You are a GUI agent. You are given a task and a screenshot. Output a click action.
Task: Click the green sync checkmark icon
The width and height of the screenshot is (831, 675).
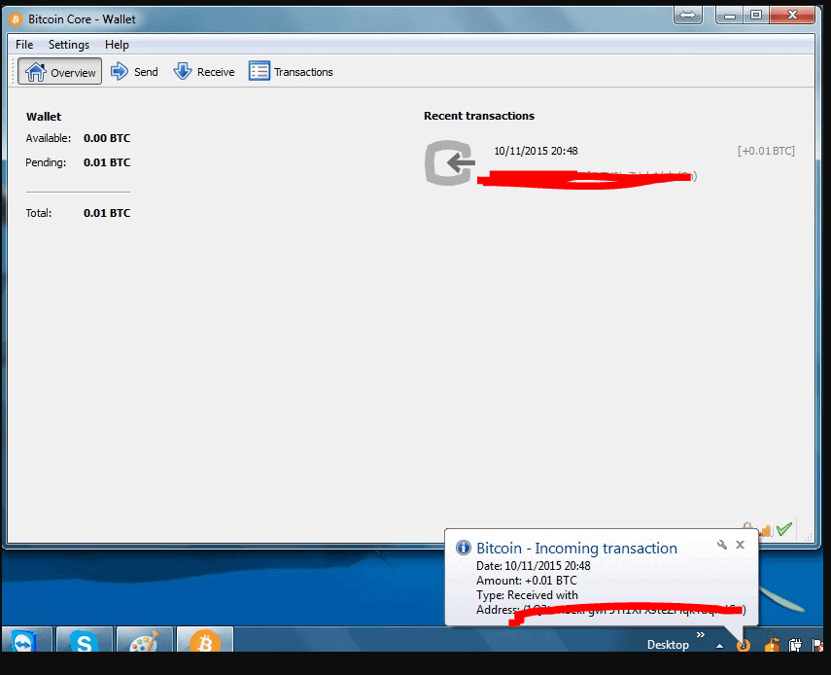tap(783, 529)
